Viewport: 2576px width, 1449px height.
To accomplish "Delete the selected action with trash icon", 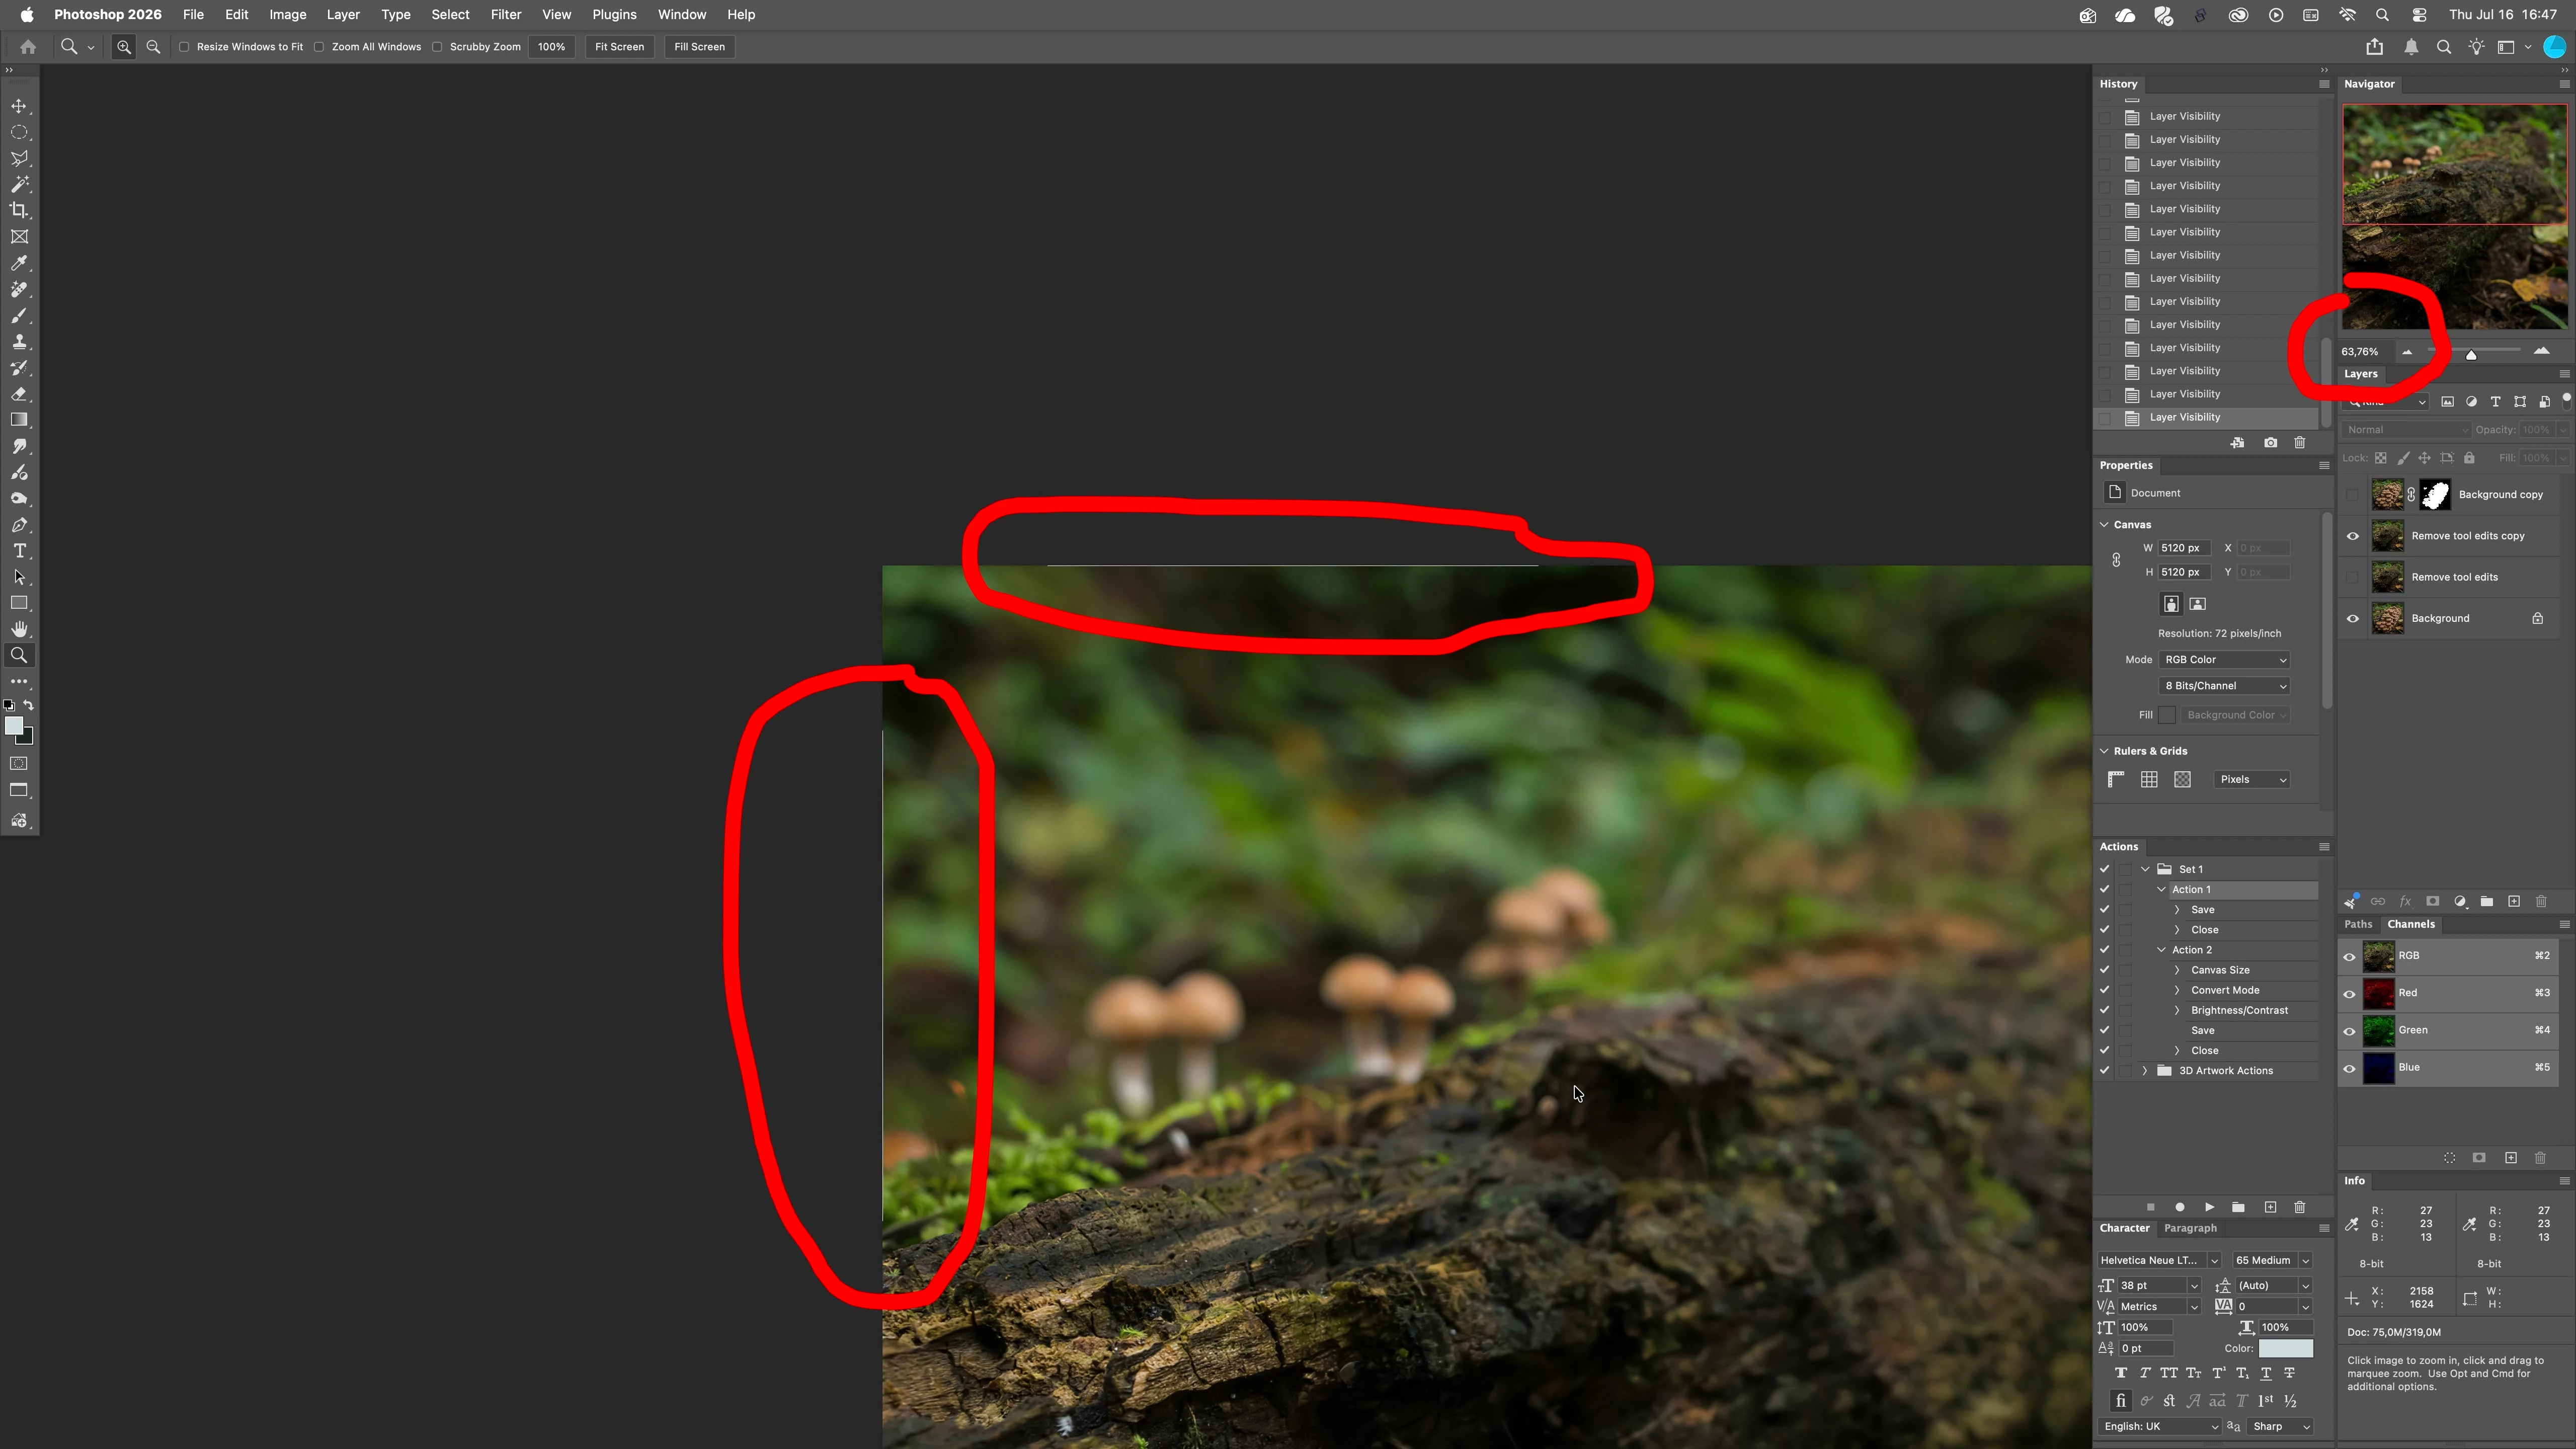I will pyautogui.click(x=2300, y=1207).
